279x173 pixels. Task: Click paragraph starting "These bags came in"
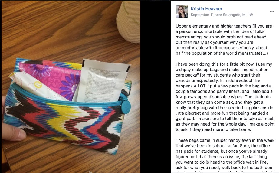[225, 154]
